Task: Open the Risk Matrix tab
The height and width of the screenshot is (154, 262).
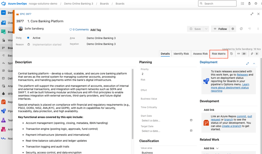Action: click(x=219, y=54)
